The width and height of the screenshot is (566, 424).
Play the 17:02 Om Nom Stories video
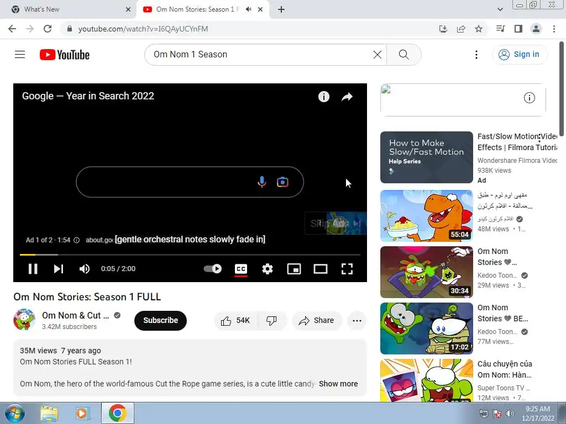(426, 328)
